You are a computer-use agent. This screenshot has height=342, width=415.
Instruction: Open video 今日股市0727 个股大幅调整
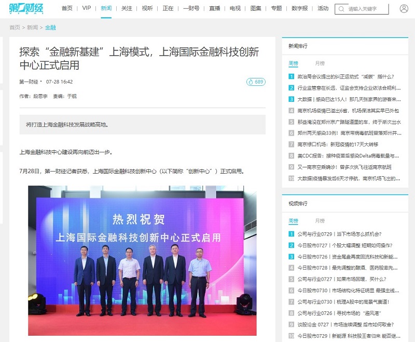coord(345,245)
